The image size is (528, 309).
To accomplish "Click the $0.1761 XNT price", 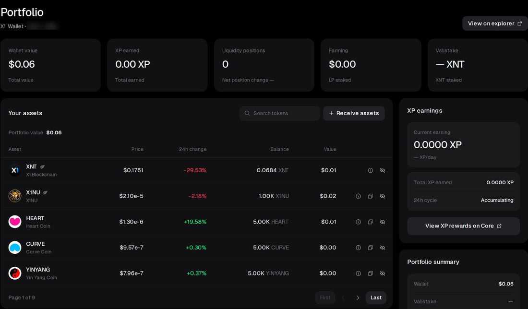I will click(133, 170).
